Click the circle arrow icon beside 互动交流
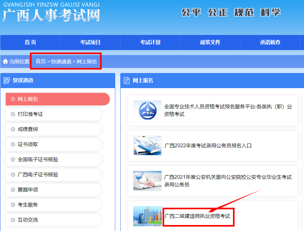 13,220
